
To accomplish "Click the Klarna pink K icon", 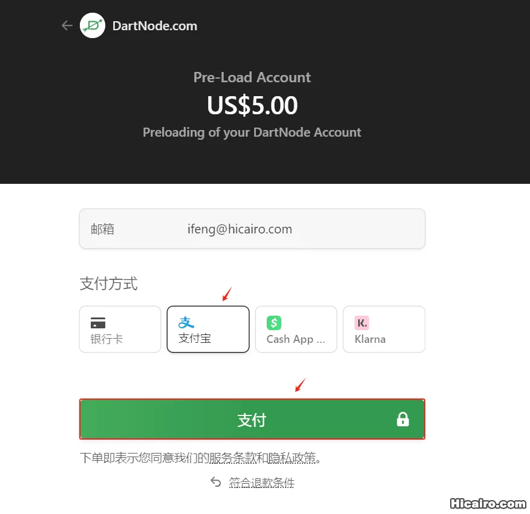I will point(362,323).
